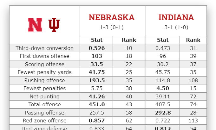Click the Fewest penalty yards label

[44, 72]
